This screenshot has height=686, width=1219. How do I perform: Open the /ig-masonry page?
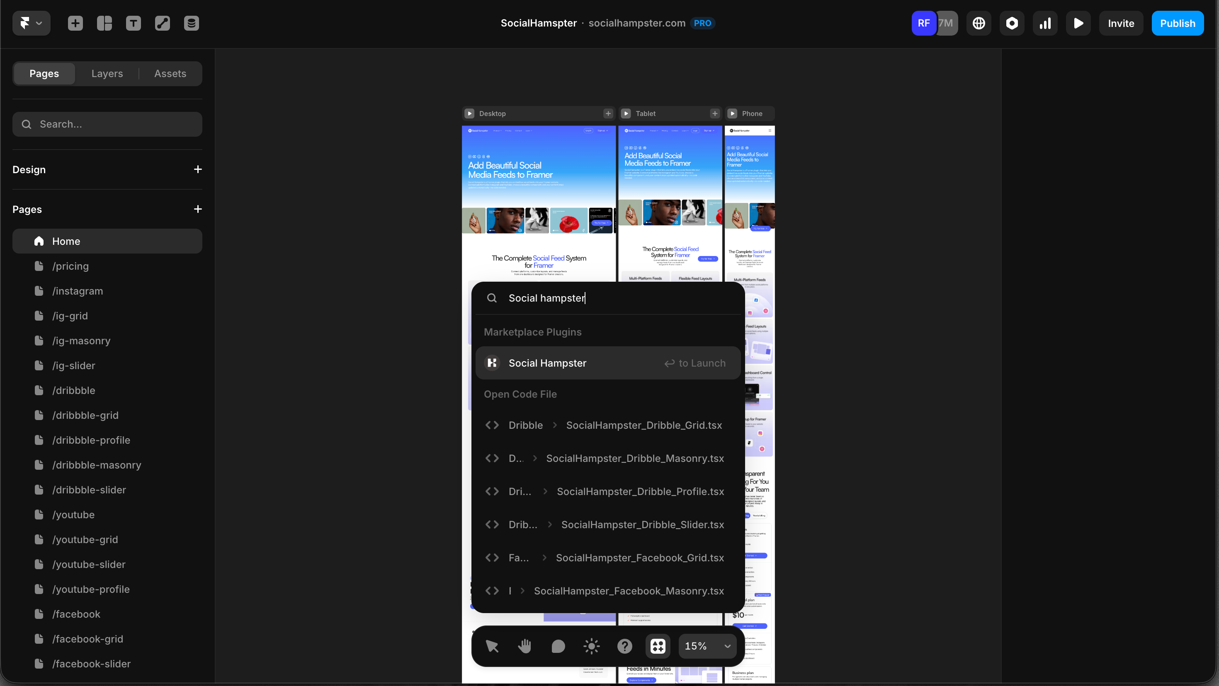click(107, 341)
